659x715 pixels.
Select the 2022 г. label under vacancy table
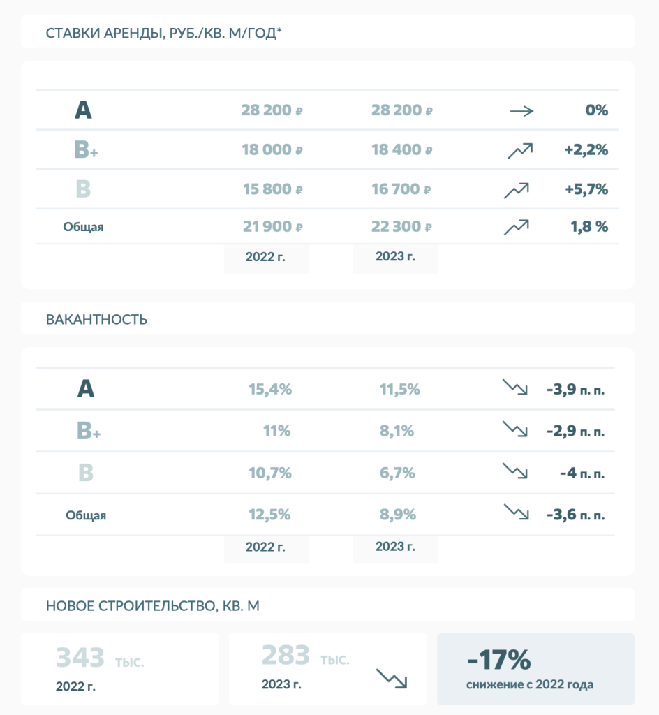pyautogui.click(x=266, y=547)
